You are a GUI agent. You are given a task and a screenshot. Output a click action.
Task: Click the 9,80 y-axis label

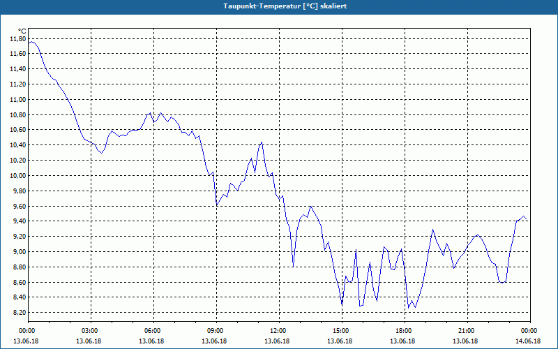click(x=19, y=191)
